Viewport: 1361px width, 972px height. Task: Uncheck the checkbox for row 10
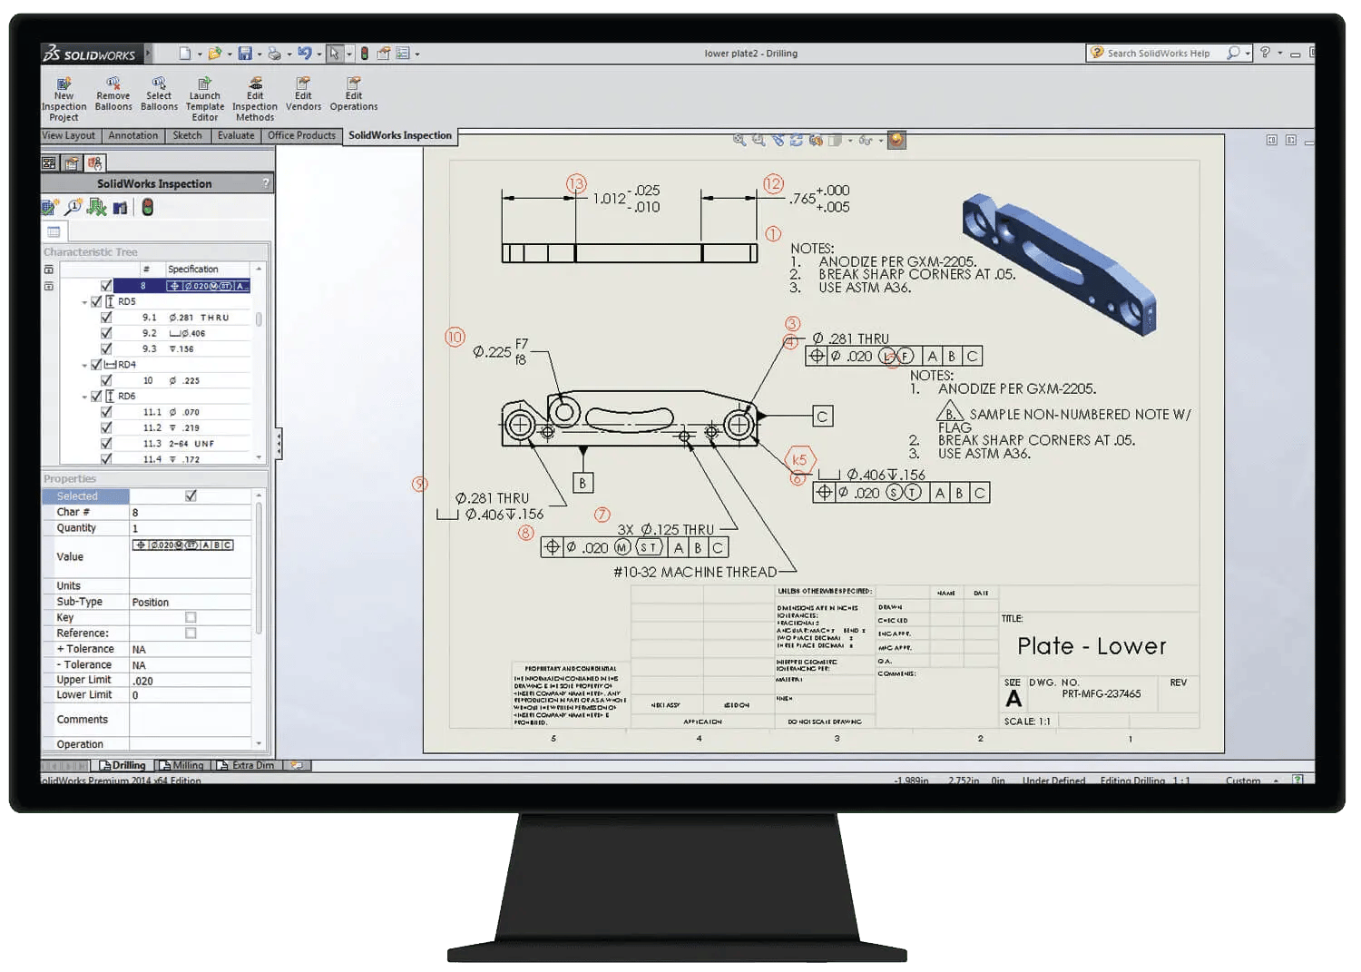106,380
